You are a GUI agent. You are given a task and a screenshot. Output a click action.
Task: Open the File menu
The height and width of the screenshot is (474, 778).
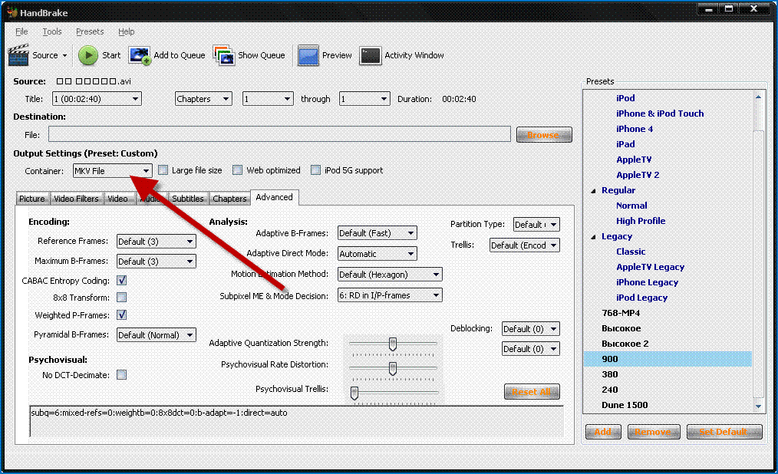[21, 31]
